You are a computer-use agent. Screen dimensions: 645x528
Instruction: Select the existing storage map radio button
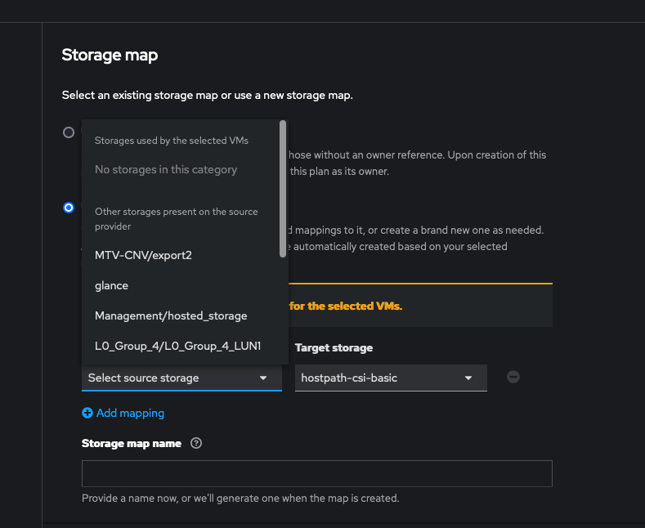pos(69,132)
